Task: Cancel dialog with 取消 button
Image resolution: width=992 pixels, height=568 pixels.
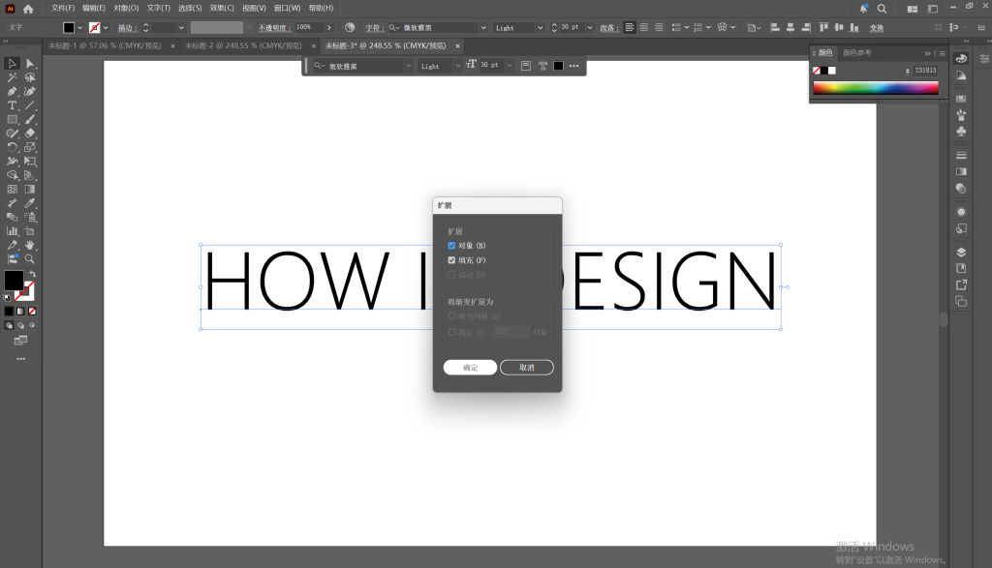Action: coord(527,368)
